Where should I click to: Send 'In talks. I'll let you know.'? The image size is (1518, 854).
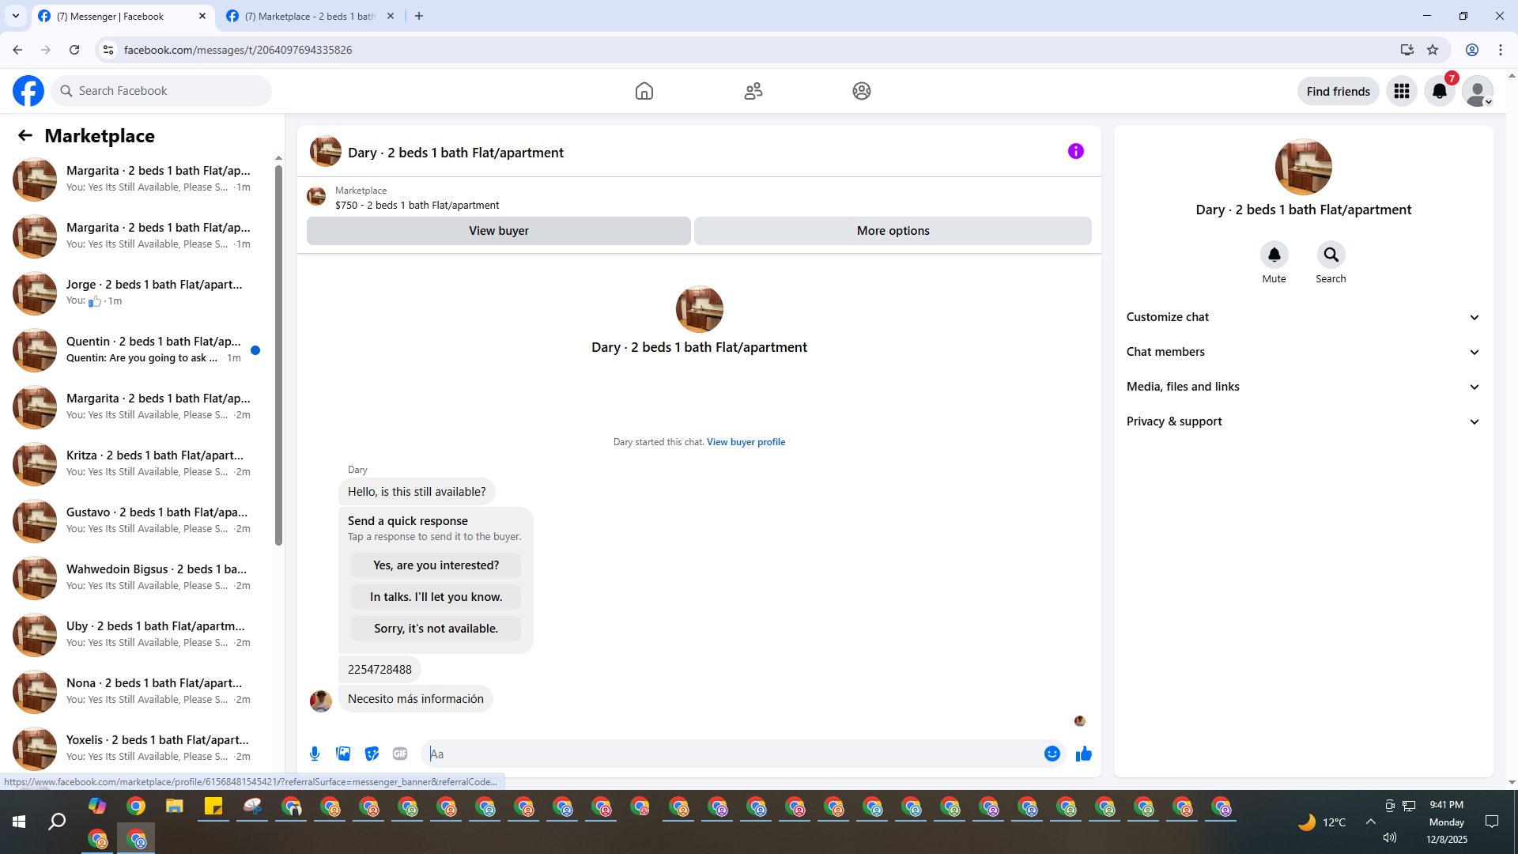tap(436, 597)
